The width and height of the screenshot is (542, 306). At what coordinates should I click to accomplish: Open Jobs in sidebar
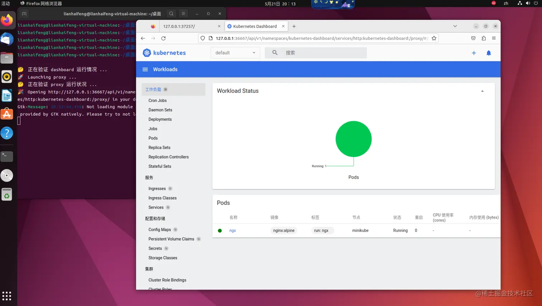point(153,129)
